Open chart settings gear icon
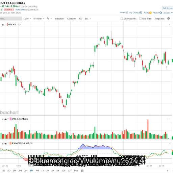173x173 pixels. click(x=168, y=19)
